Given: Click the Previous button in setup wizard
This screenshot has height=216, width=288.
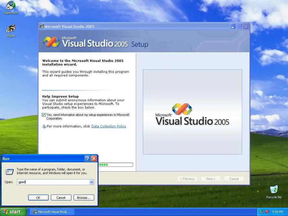Looking at the screenshot, I should point(187,179).
